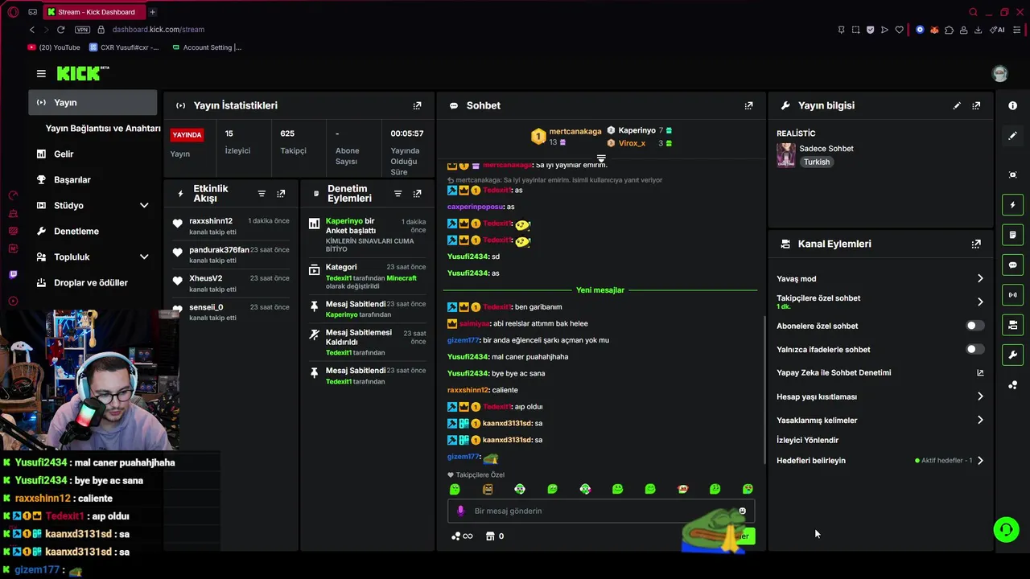This screenshot has height=579, width=1030.
Task: Pop out the Sohbet chat panel
Action: pos(748,105)
